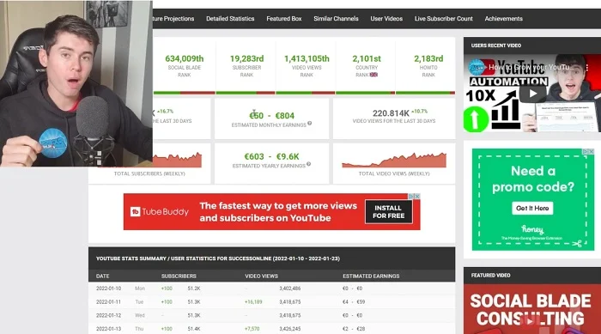Click the 3,402,486 total views cell

pyautogui.click(x=290, y=288)
